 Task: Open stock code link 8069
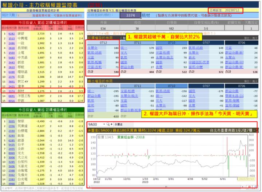click(x=12, y=153)
